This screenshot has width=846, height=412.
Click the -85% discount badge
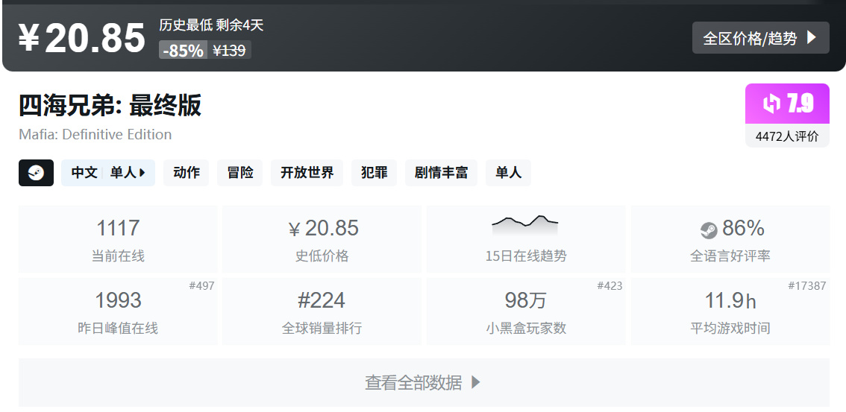click(184, 50)
